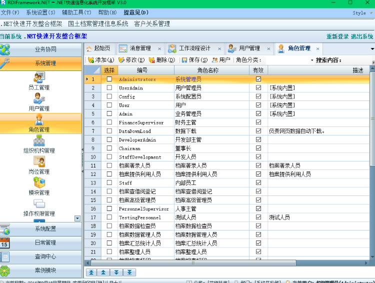Click 重新登录 link

click(x=337, y=36)
